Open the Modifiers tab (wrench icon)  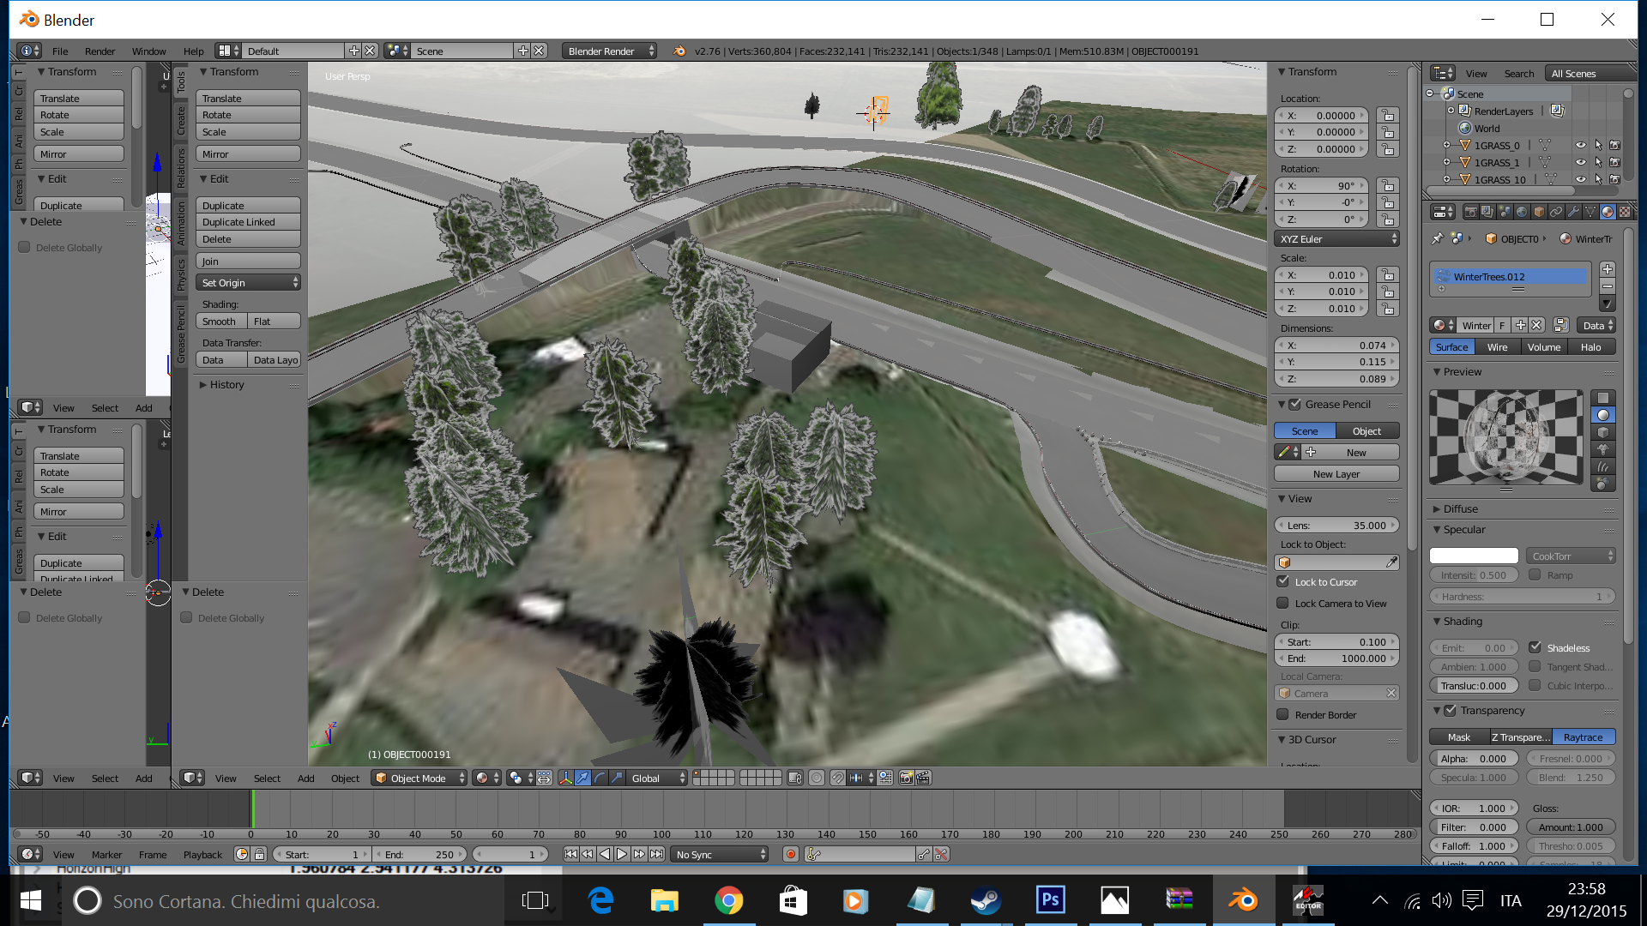(x=1573, y=212)
